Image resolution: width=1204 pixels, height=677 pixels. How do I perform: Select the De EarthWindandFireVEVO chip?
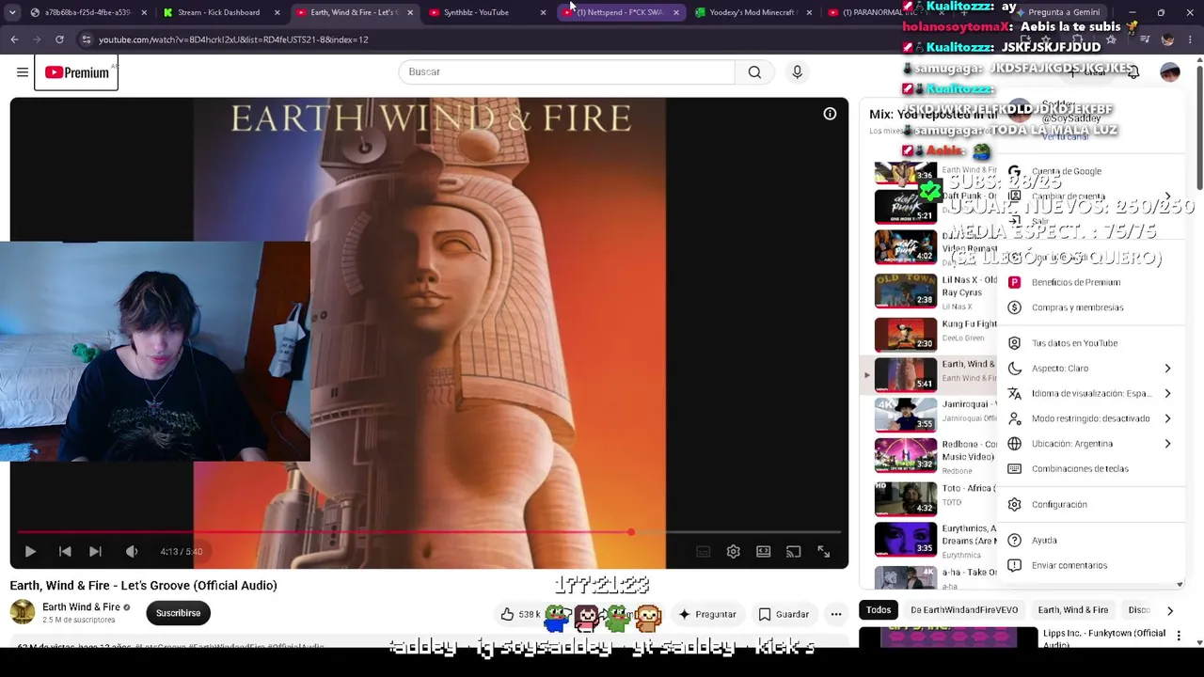click(x=964, y=610)
